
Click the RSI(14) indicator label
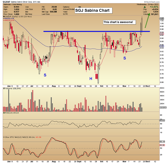coord(10,113)
